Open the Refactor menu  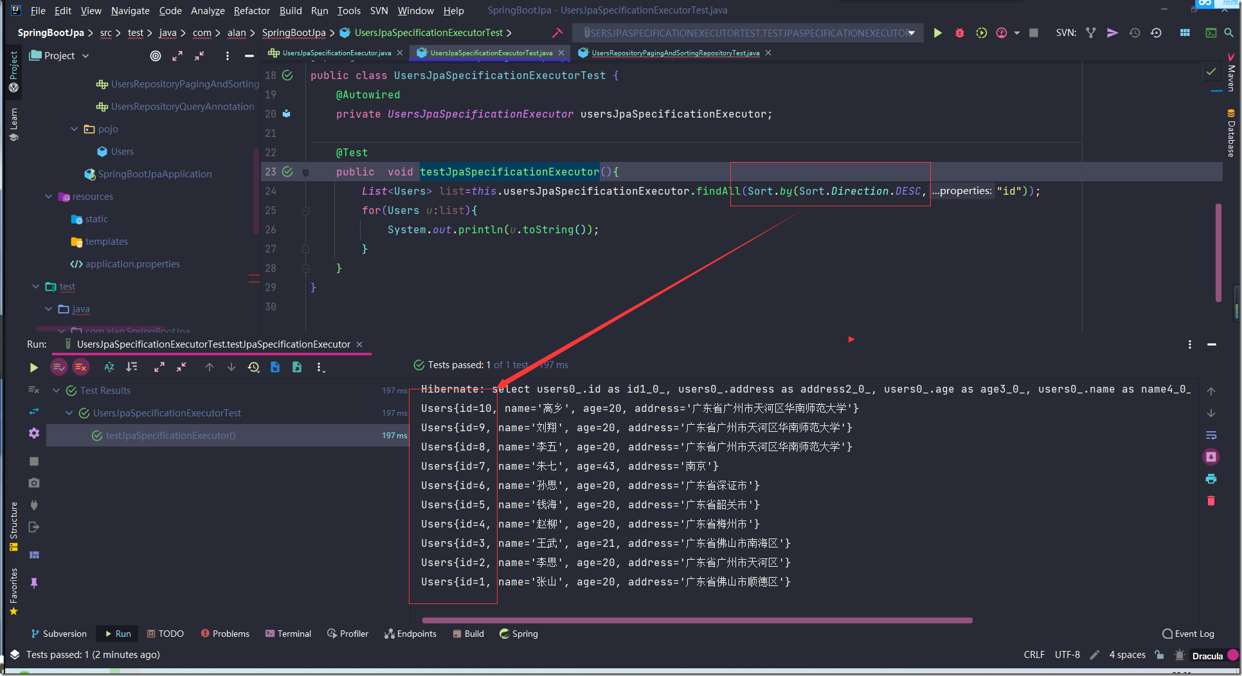point(251,10)
